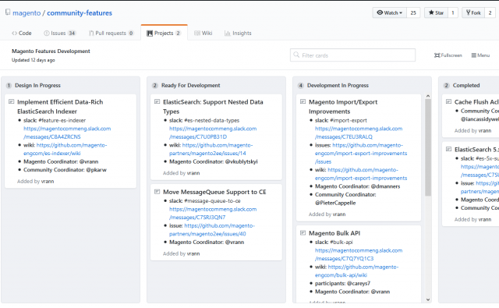The width and height of the screenshot is (499, 308).
Task: View the fork count 2
Action: [x=490, y=12]
